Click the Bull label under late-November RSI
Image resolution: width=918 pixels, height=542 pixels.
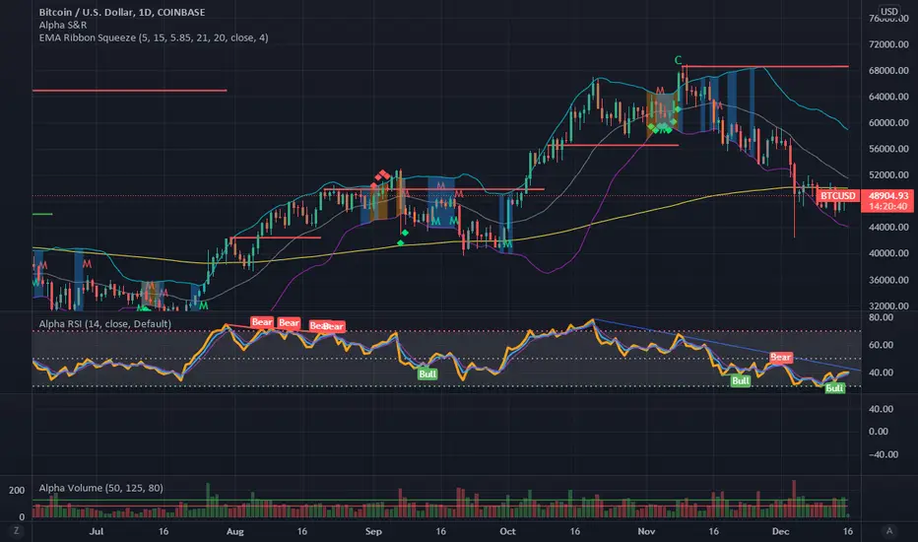[740, 380]
